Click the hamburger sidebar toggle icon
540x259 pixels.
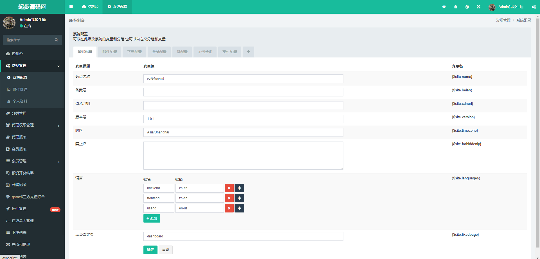click(71, 7)
